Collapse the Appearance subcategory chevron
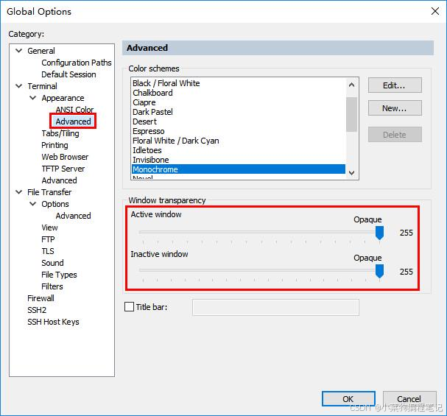447x416 pixels. pyautogui.click(x=33, y=98)
